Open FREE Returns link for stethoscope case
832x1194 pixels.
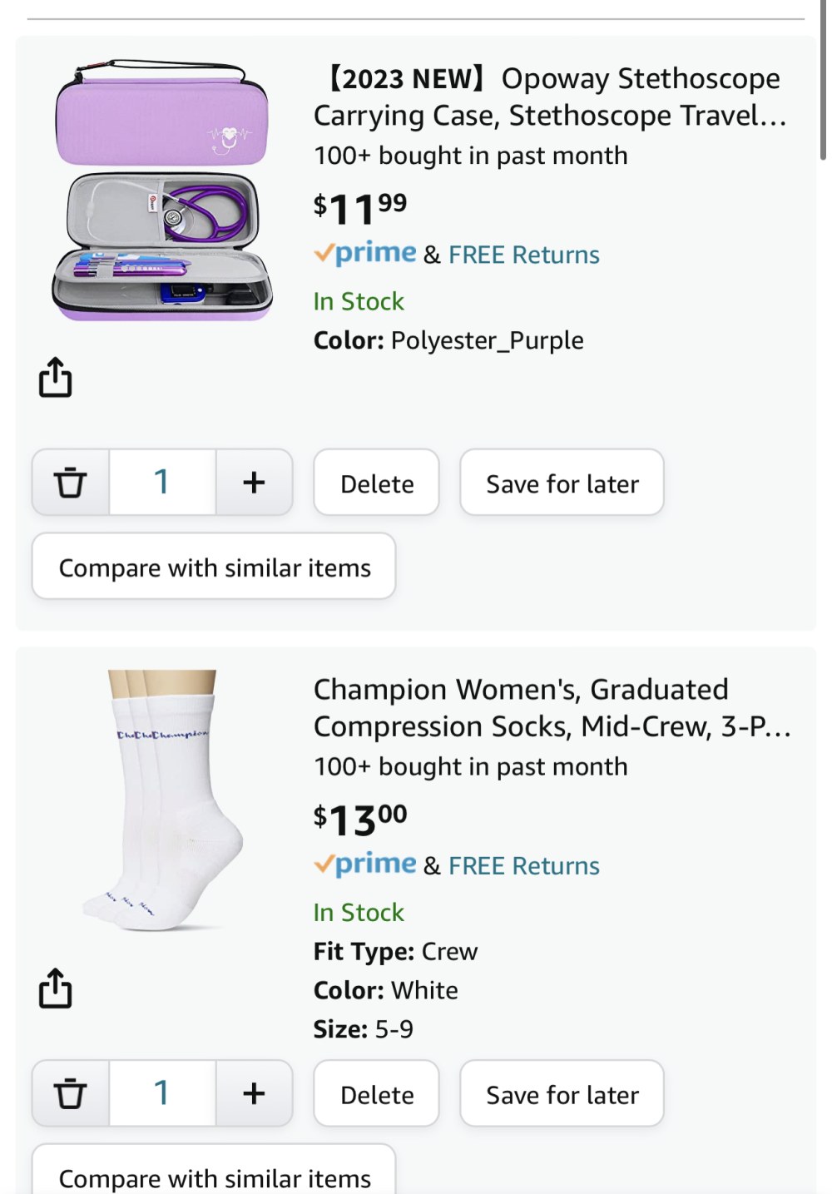click(523, 255)
